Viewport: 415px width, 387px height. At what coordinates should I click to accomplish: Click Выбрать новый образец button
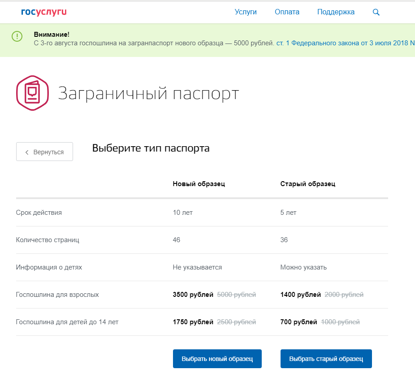[x=217, y=359]
